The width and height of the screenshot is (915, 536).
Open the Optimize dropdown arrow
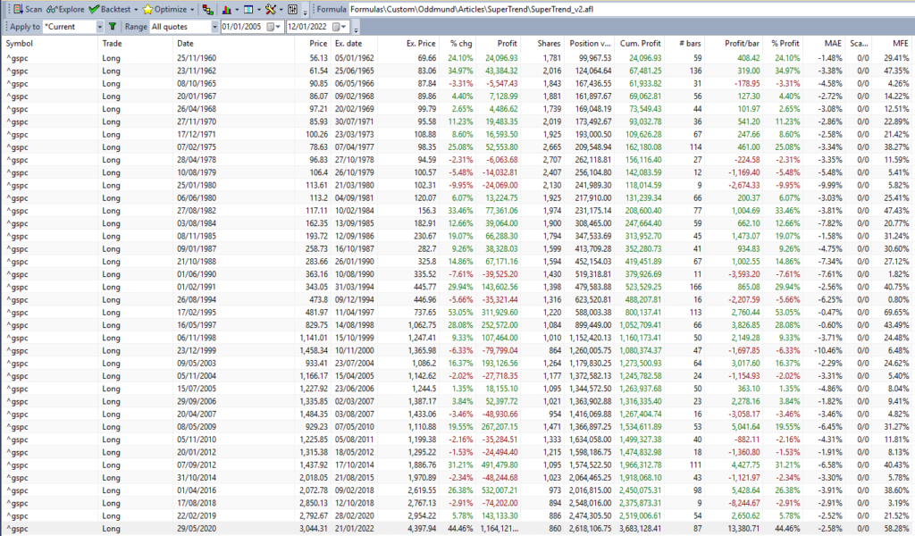point(193,9)
